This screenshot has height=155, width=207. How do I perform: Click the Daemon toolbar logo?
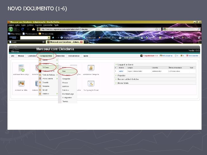coord(13,38)
